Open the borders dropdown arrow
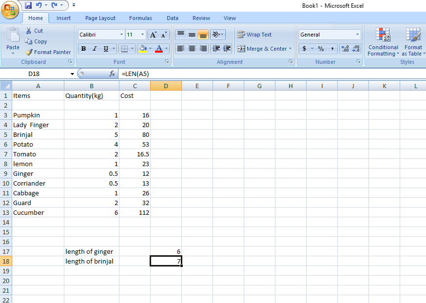 click(132, 49)
